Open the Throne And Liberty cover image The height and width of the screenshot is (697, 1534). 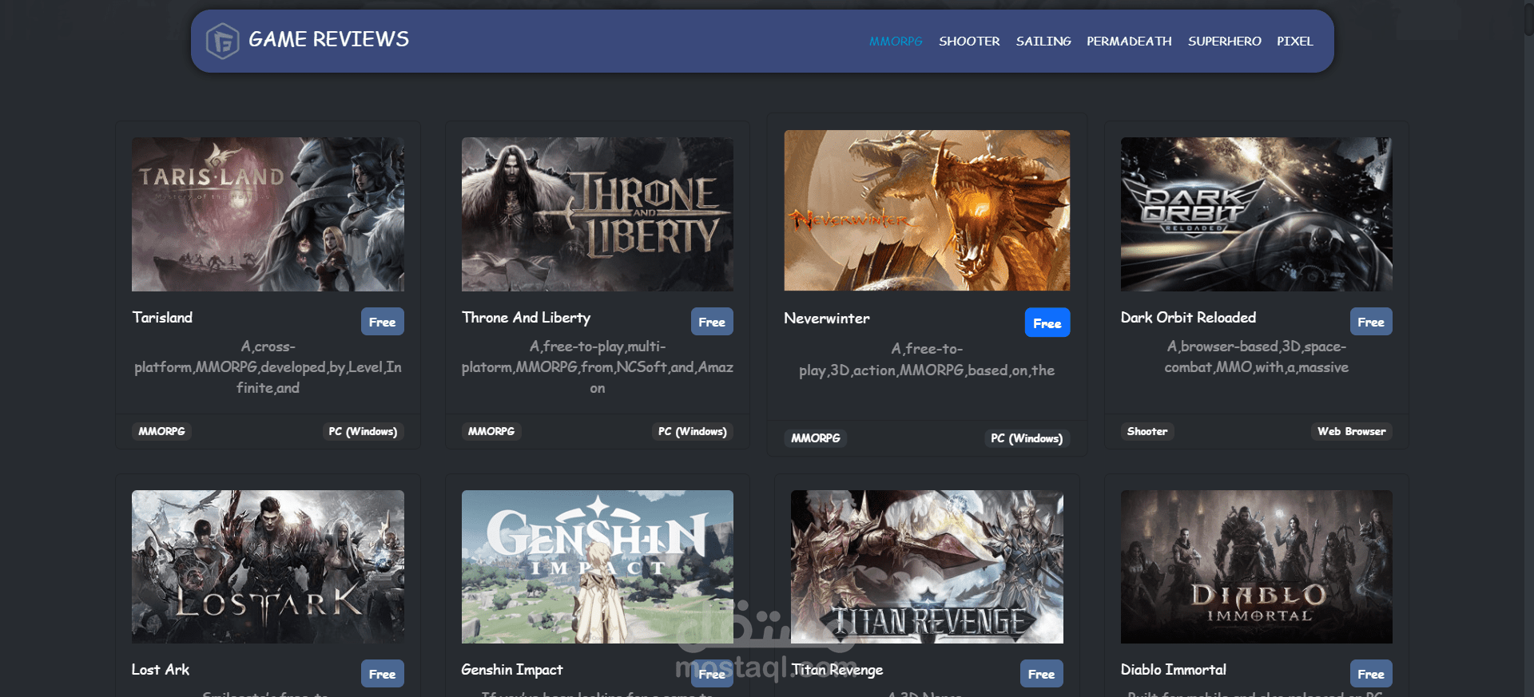pyautogui.click(x=598, y=214)
